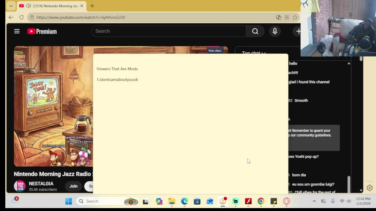Viewport: 376px width, 211px height.
Task: Close the Nintendo Morning Jazz tab
Action: pyautogui.click(x=82, y=6)
